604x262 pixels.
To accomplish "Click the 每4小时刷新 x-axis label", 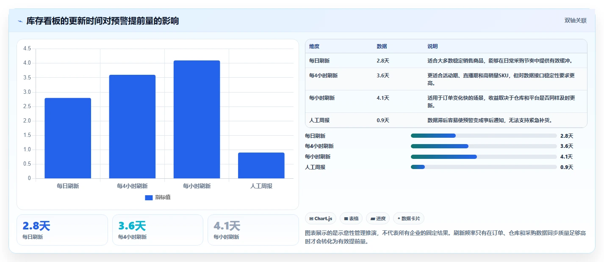I will (132, 186).
